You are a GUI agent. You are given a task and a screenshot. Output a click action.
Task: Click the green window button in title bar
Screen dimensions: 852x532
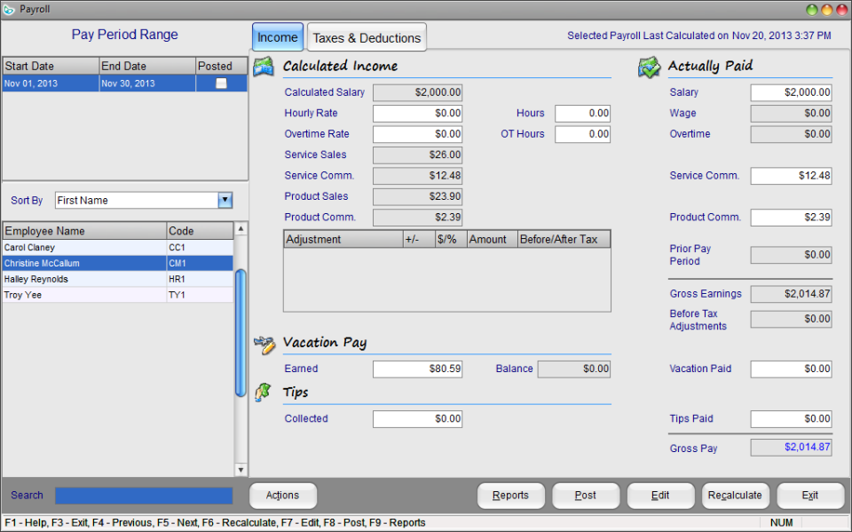click(812, 10)
